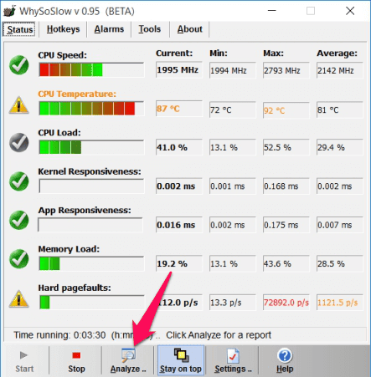
Task: Click the greyed-out Start button
Action: coord(24,361)
